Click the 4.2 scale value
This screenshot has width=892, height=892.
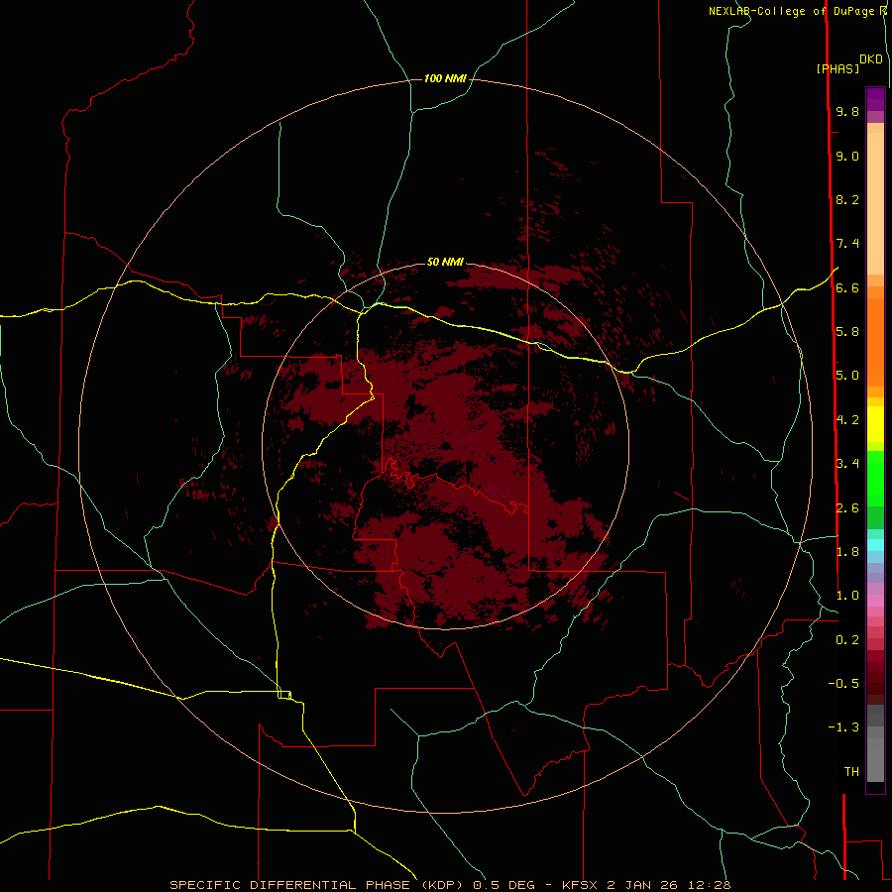pyautogui.click(x=847, y=420)
